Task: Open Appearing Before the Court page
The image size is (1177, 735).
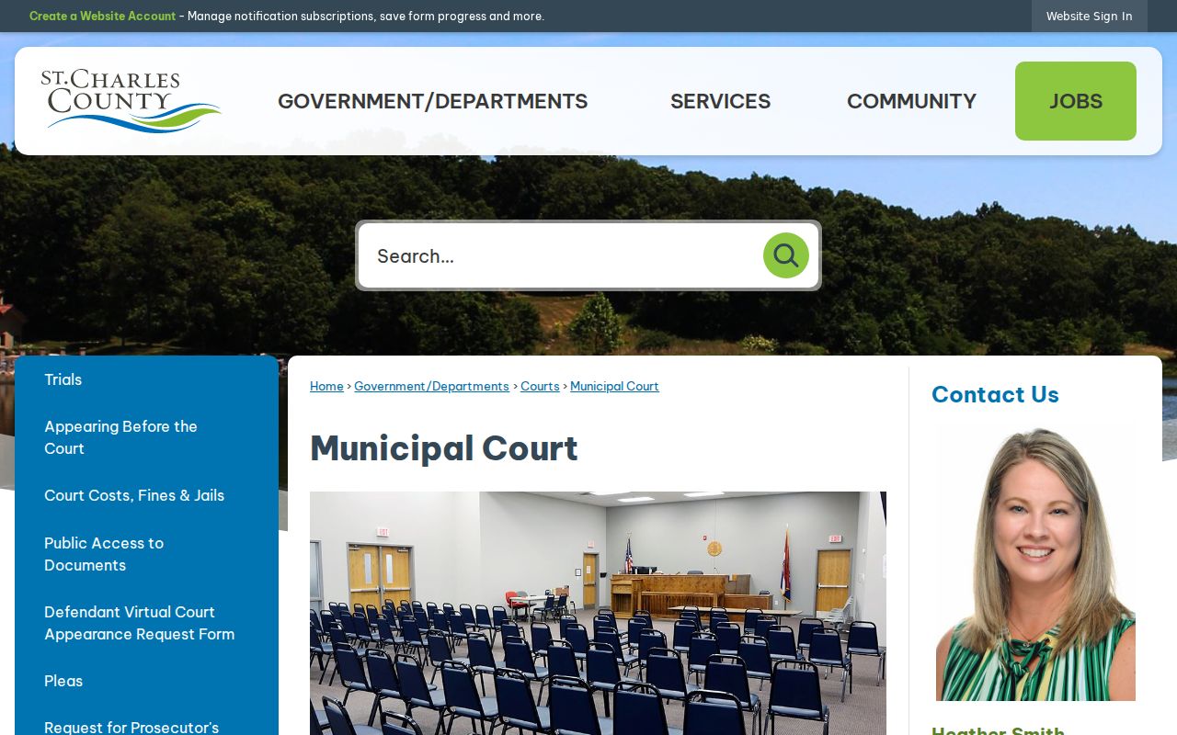Action: [146, 437]
